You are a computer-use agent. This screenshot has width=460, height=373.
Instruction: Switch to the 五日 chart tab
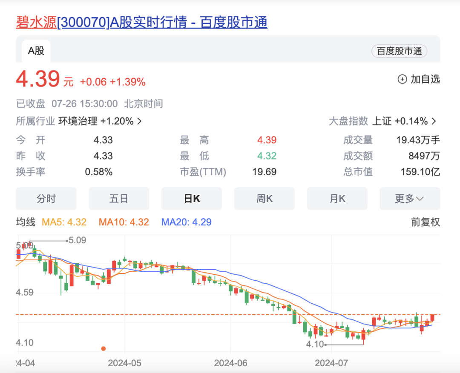click(119, 199)
